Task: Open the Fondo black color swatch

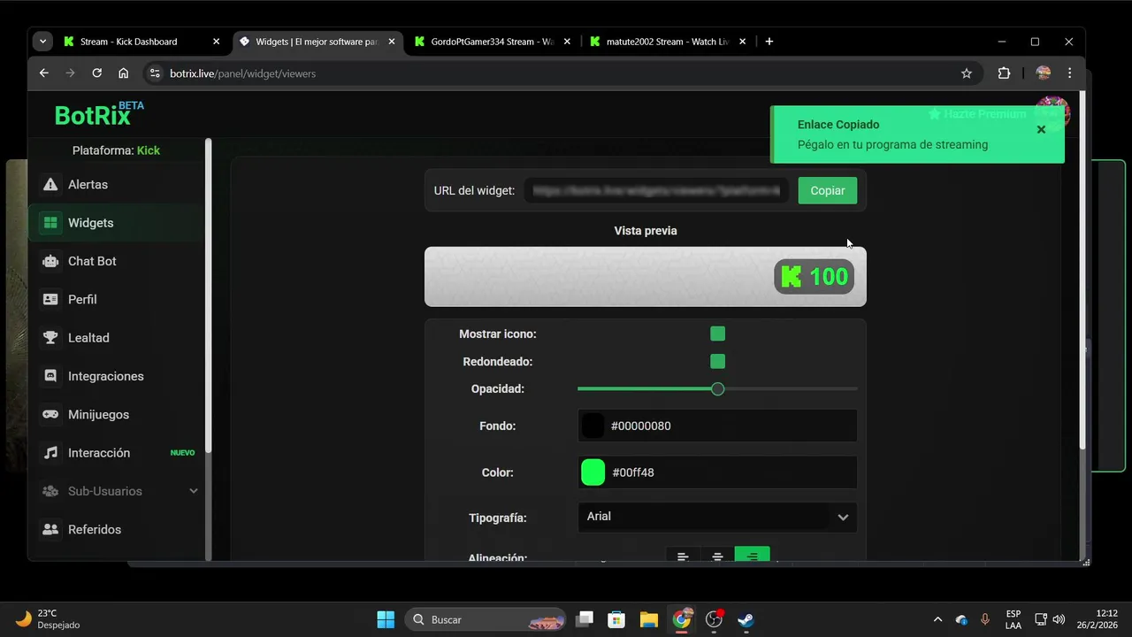Action: tap(593, 426)
